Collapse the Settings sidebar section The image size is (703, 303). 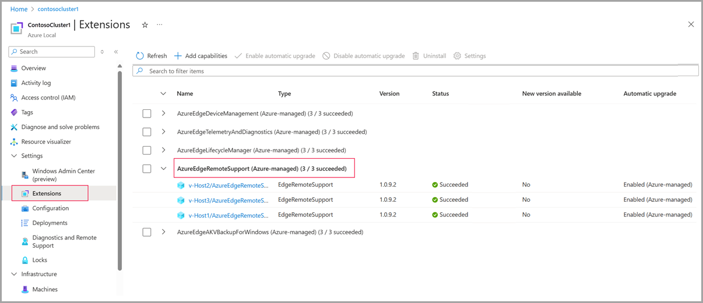click(14, 156)
